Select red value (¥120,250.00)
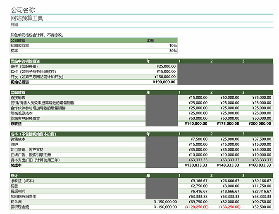Viewport: 279px width, 214px height. (197, 207)
